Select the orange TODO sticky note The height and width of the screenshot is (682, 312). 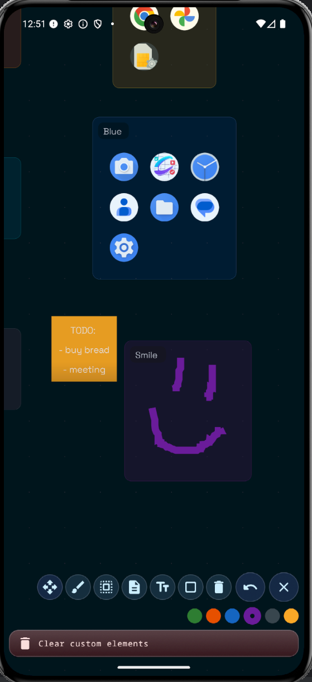click(x=84, y=349)
